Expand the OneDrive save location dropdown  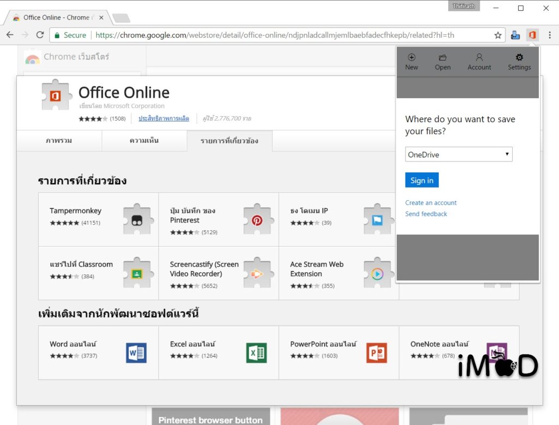[x=459, y=154]
